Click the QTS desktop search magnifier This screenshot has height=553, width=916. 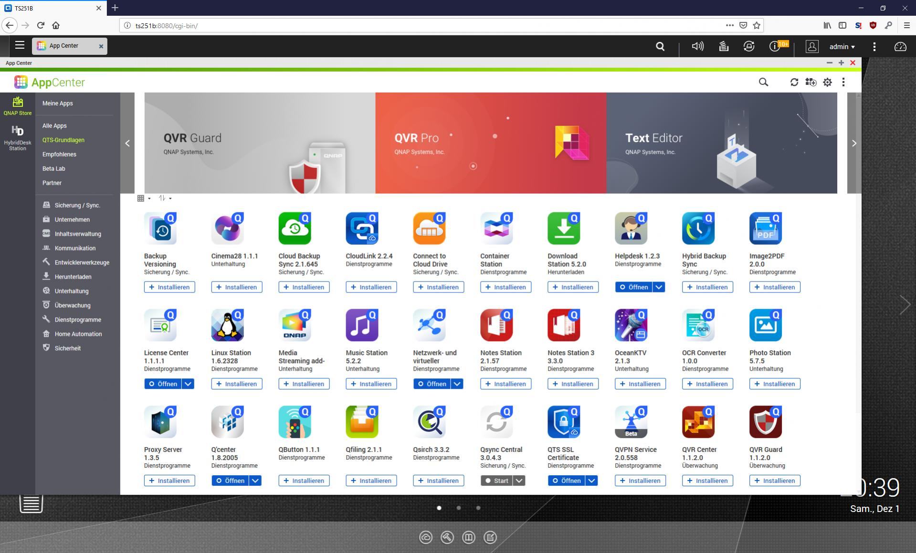tap(660, 46)
